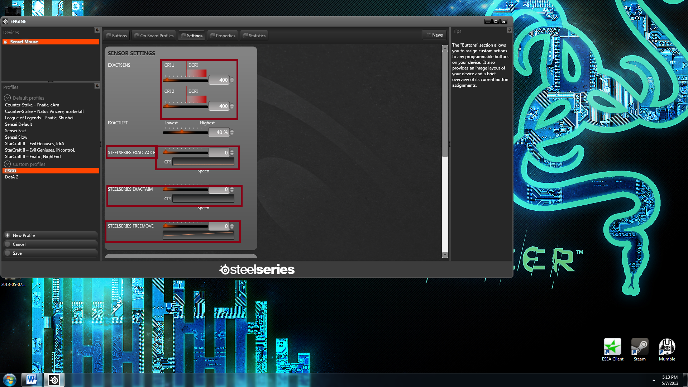This screenshot has height=387, width=688.
Task: Select the Sensei Default profile
Action: (18, 124)
